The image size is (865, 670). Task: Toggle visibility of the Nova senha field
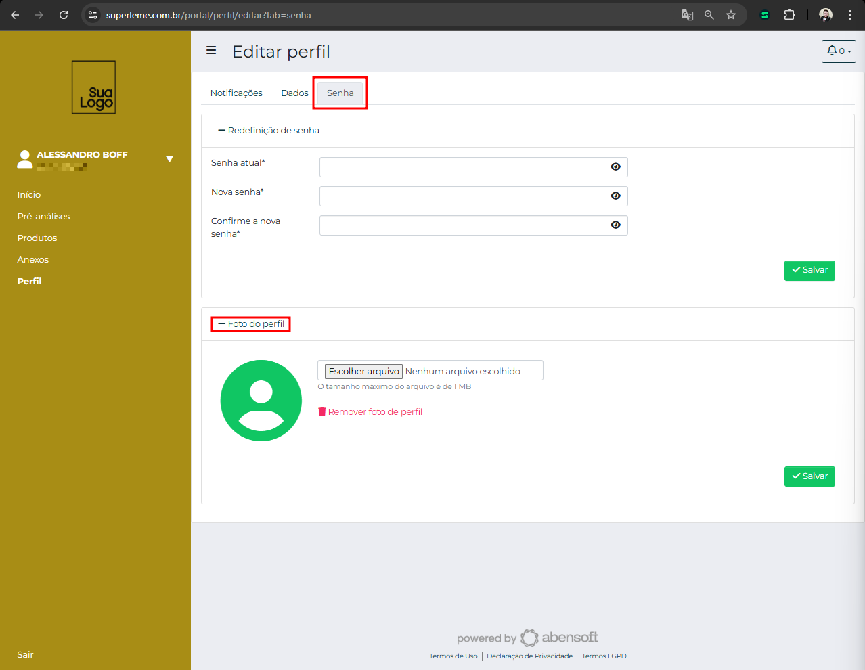(615, 196)
